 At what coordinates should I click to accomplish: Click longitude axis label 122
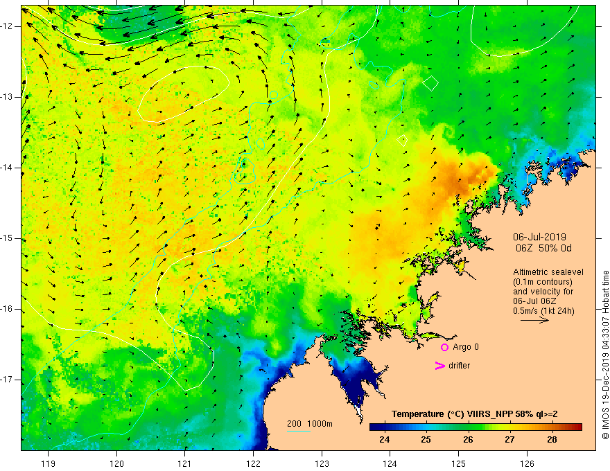tap(253, 463)
